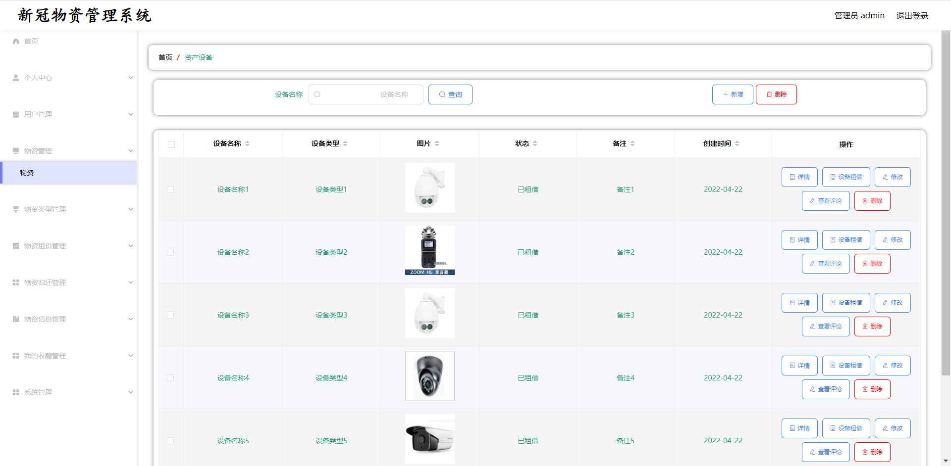Sort by 创建时间 column sort arrows
Viewport: 951px width, 466px height.
click(x=737, y=143)
